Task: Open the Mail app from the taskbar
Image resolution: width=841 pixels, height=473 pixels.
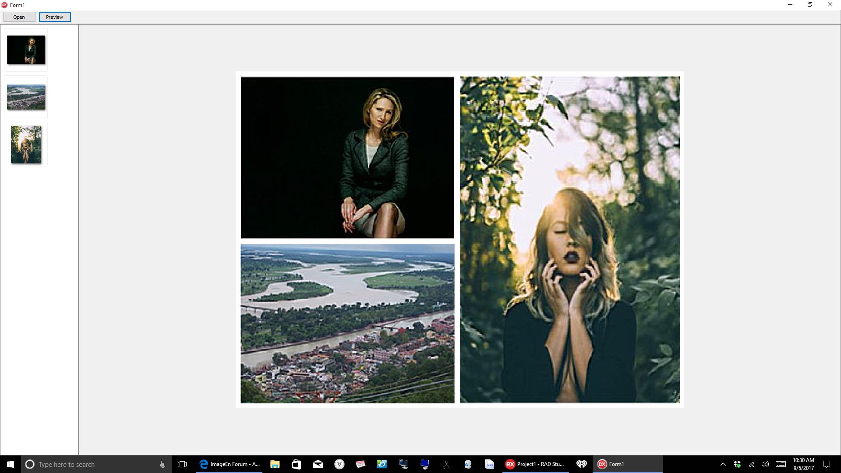Action: [x=318, y=464]
